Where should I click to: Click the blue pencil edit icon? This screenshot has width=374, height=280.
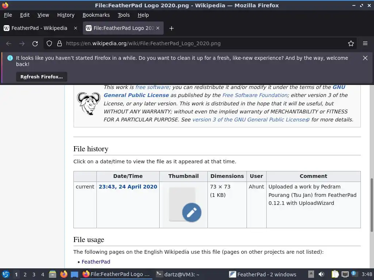(x=192, y=213)
